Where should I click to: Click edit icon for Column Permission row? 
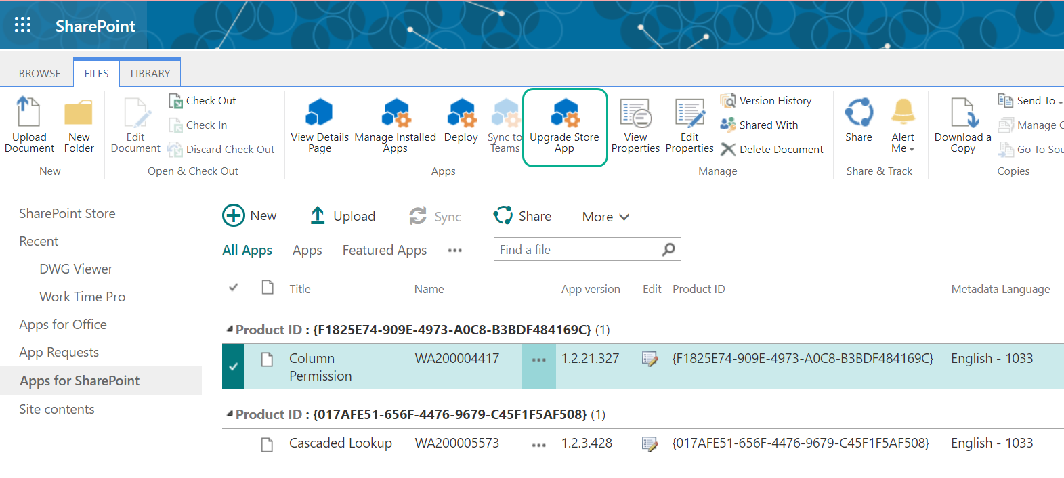[650, 359]
